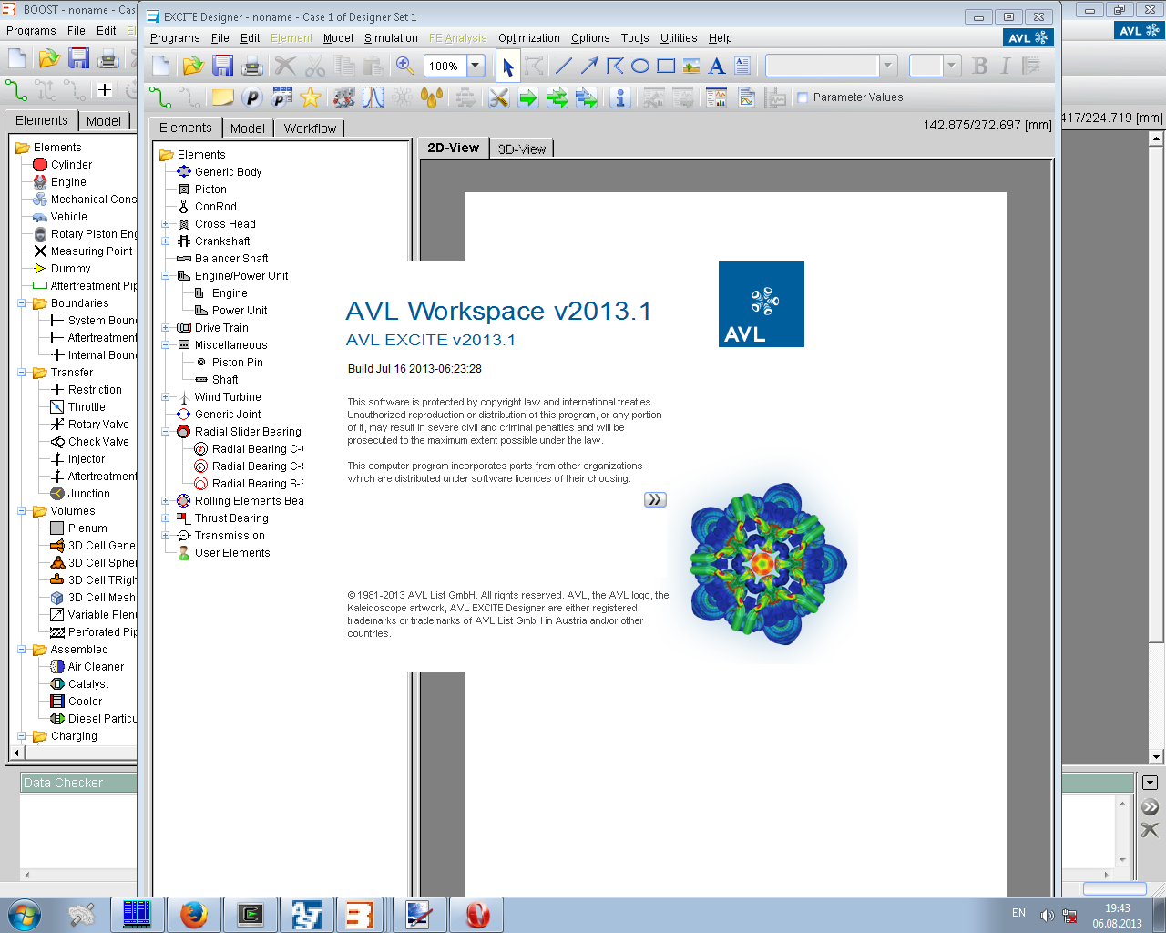Select the arrow pointer tool
Screen dimensions: 1166x933
507,66
